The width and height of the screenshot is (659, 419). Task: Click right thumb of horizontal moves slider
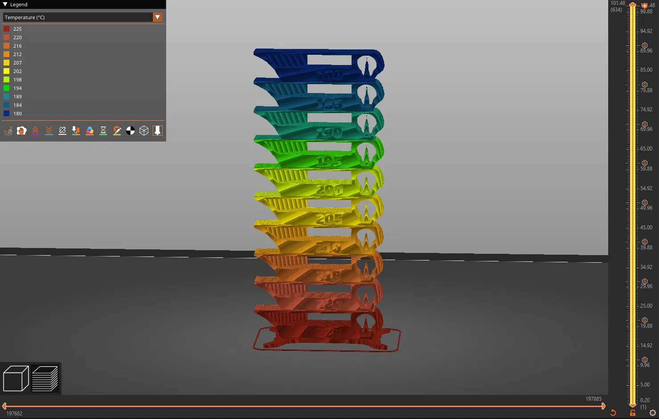(603, 406)
